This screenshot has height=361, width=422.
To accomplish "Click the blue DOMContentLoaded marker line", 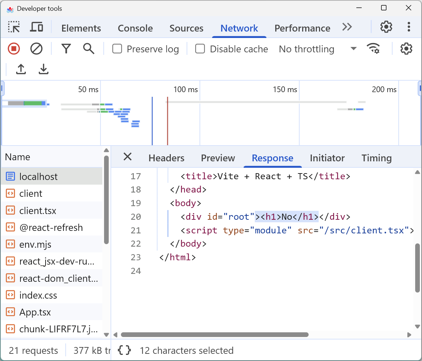I will (x=152, y=121).
